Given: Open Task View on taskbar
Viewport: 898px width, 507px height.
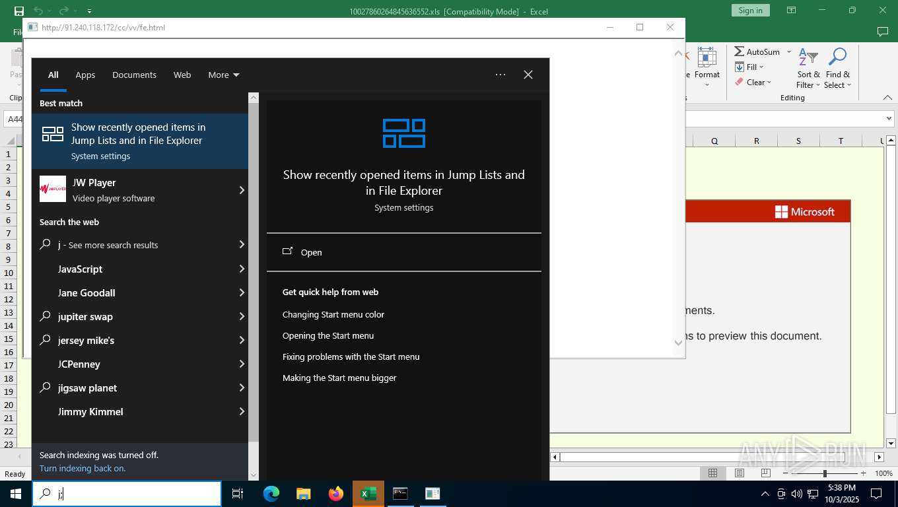Looking at the screenshot, I should [x=238, y=494].
